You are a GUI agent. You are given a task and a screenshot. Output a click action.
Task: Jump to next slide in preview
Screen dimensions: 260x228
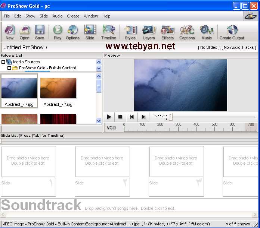coord(143,117)
